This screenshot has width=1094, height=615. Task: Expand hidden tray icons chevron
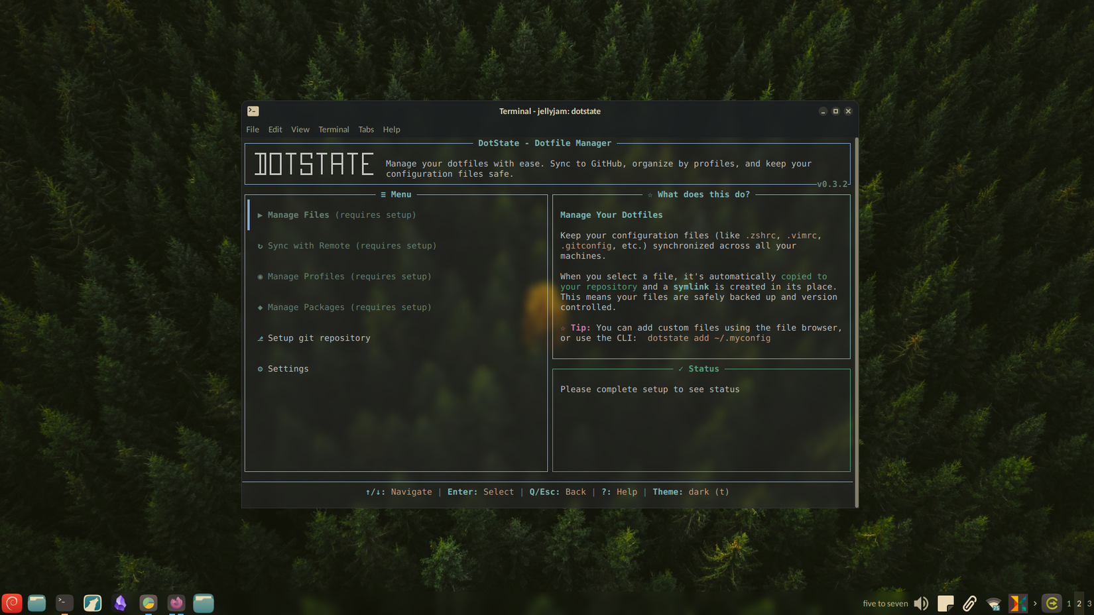[x=1035, y=603]
